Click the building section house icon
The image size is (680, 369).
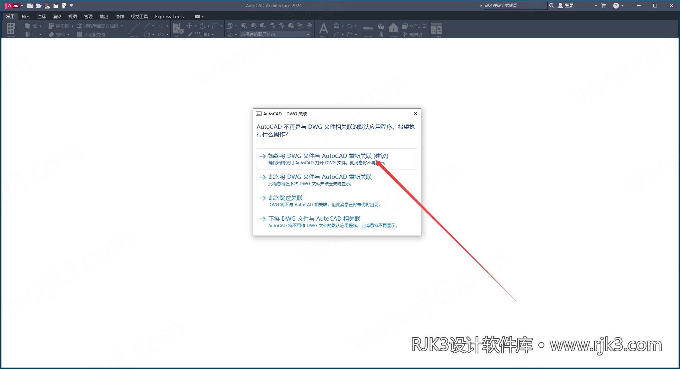coord(393,28)
